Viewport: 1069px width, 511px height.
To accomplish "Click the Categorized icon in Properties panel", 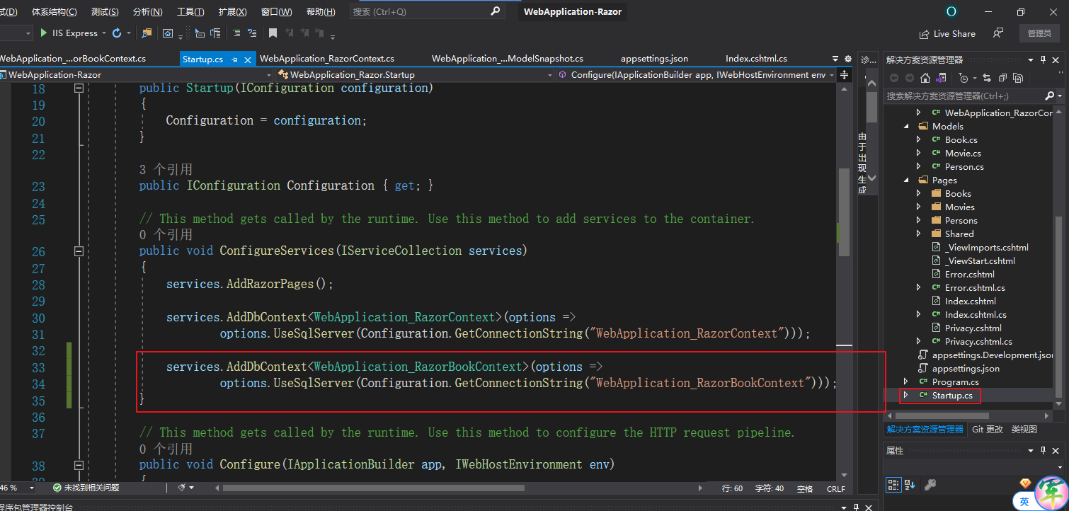I will [894, 484].
